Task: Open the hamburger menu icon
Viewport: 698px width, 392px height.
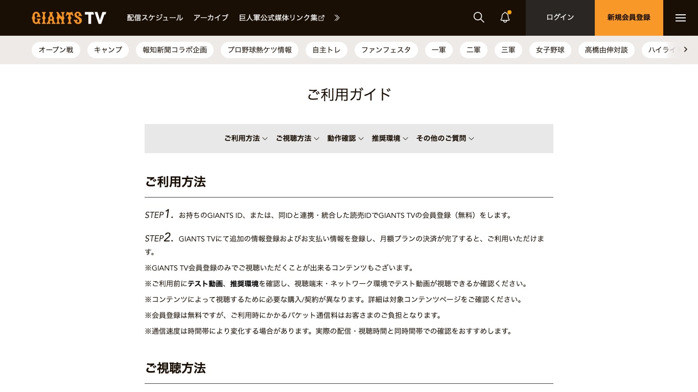Action: pos(681,18)
